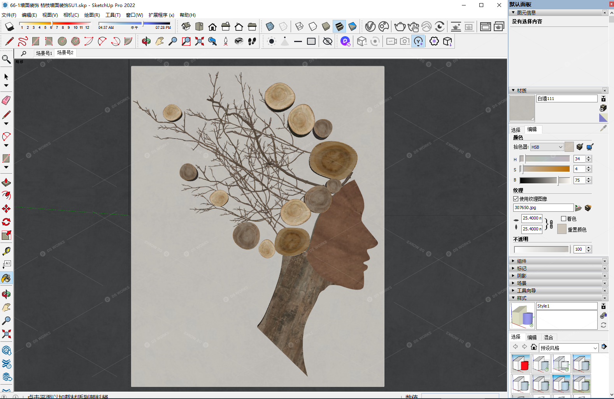614x399 pixels.
Task: Switch to scene tab 场景号1
Action: pyautogui.click(x=44, y=53)
